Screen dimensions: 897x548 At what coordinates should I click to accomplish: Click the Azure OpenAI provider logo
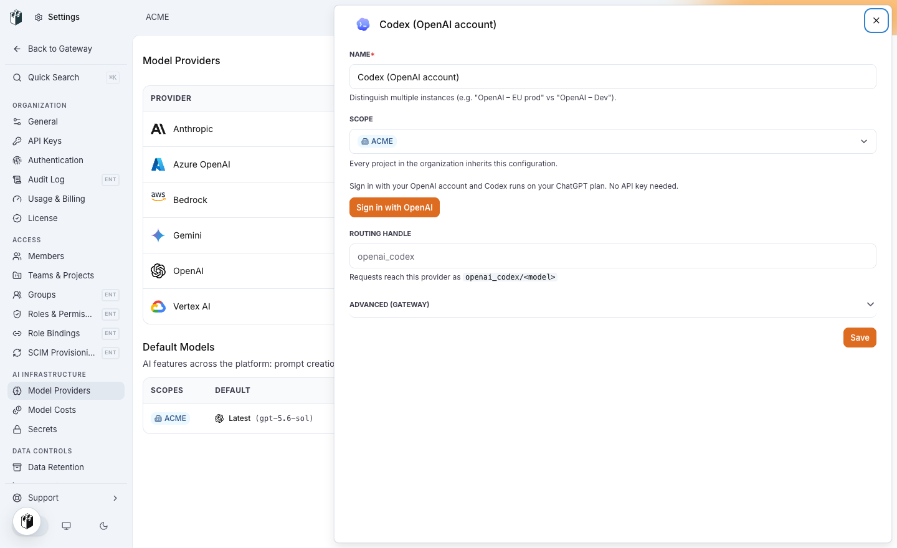(x=158, y=164)
